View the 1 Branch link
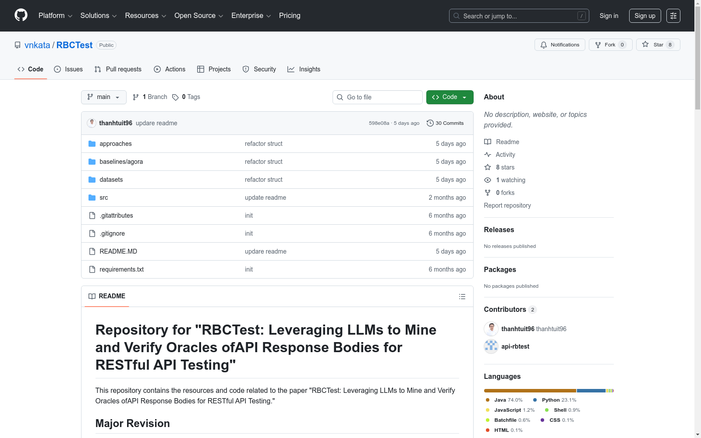This screenshot has height=438, width=701. pos(150,97)
